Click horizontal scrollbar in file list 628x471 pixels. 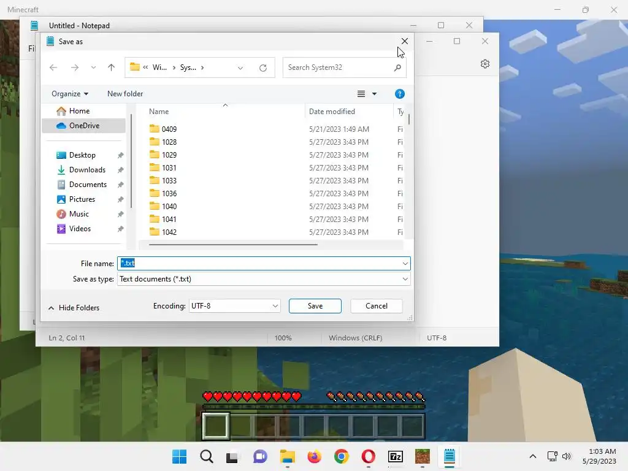[x=233, y=244]
